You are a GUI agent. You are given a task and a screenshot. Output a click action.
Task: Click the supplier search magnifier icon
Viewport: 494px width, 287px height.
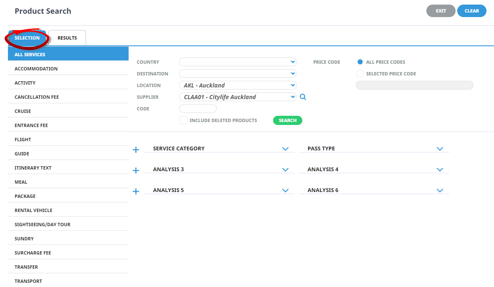[x=303, y=97]
